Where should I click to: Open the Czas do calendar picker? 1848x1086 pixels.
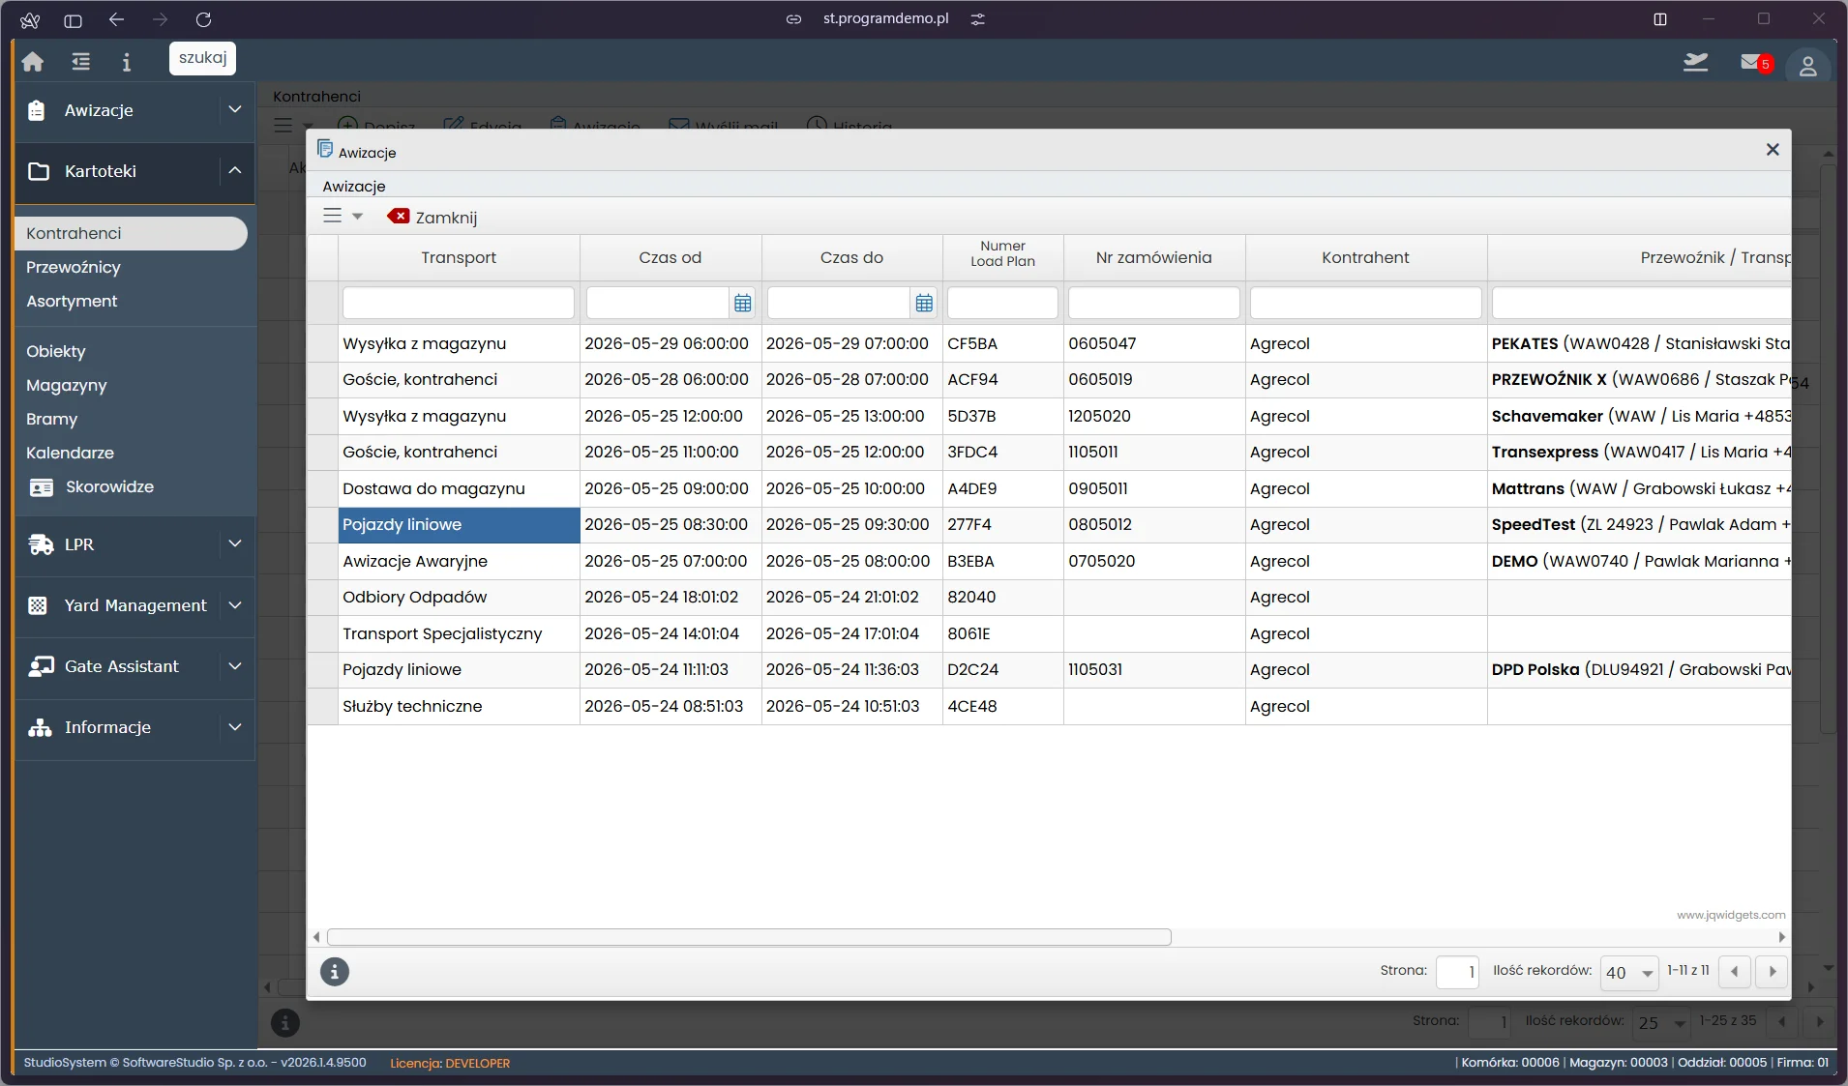pos(924,303)
